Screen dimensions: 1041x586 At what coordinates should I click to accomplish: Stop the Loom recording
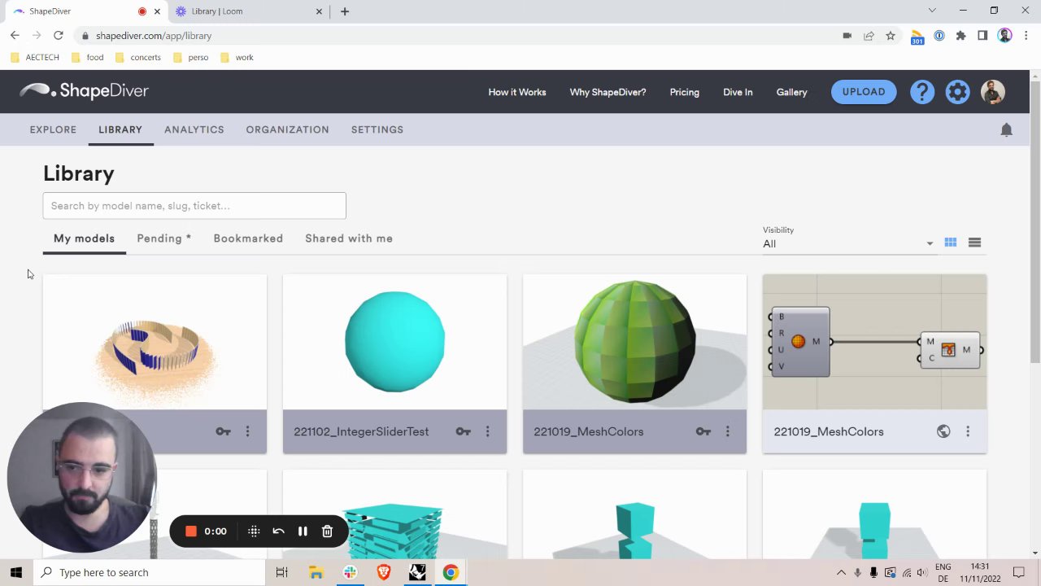point(191,531)
